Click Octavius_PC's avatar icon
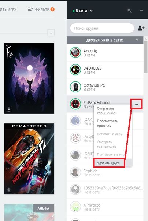The width and height of the screenshot is (148, 221). pos(75,87)
